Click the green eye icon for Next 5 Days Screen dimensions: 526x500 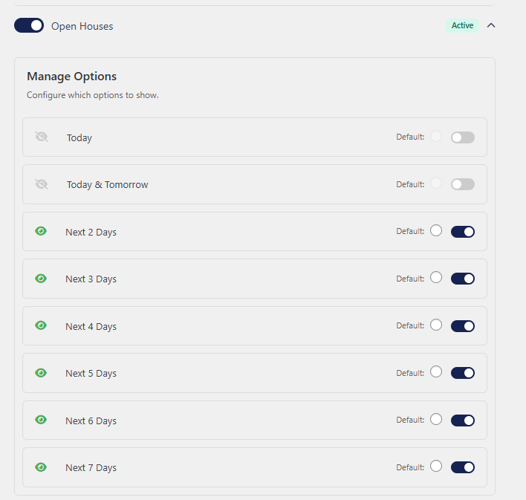pyautogui.click(x=41, y=373)
